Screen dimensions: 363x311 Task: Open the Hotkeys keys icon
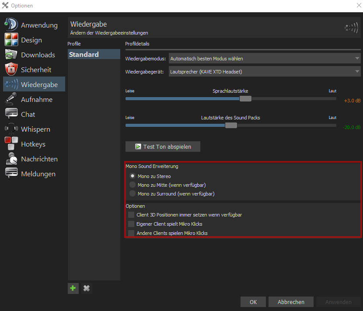tap(11, 143)
